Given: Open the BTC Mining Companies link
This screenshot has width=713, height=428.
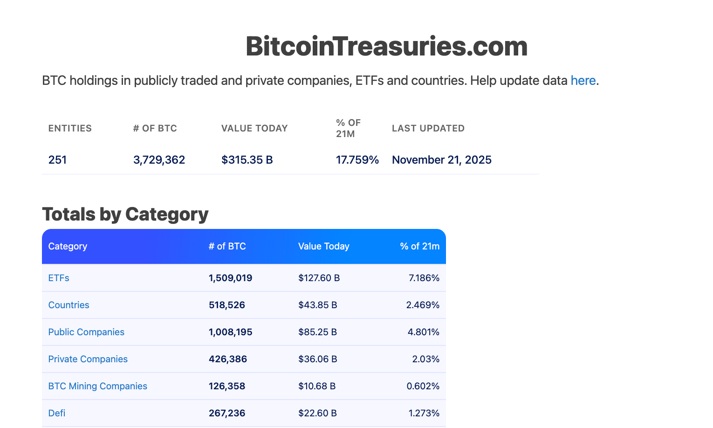Looking at the screenshot, I should coord(97,386).
